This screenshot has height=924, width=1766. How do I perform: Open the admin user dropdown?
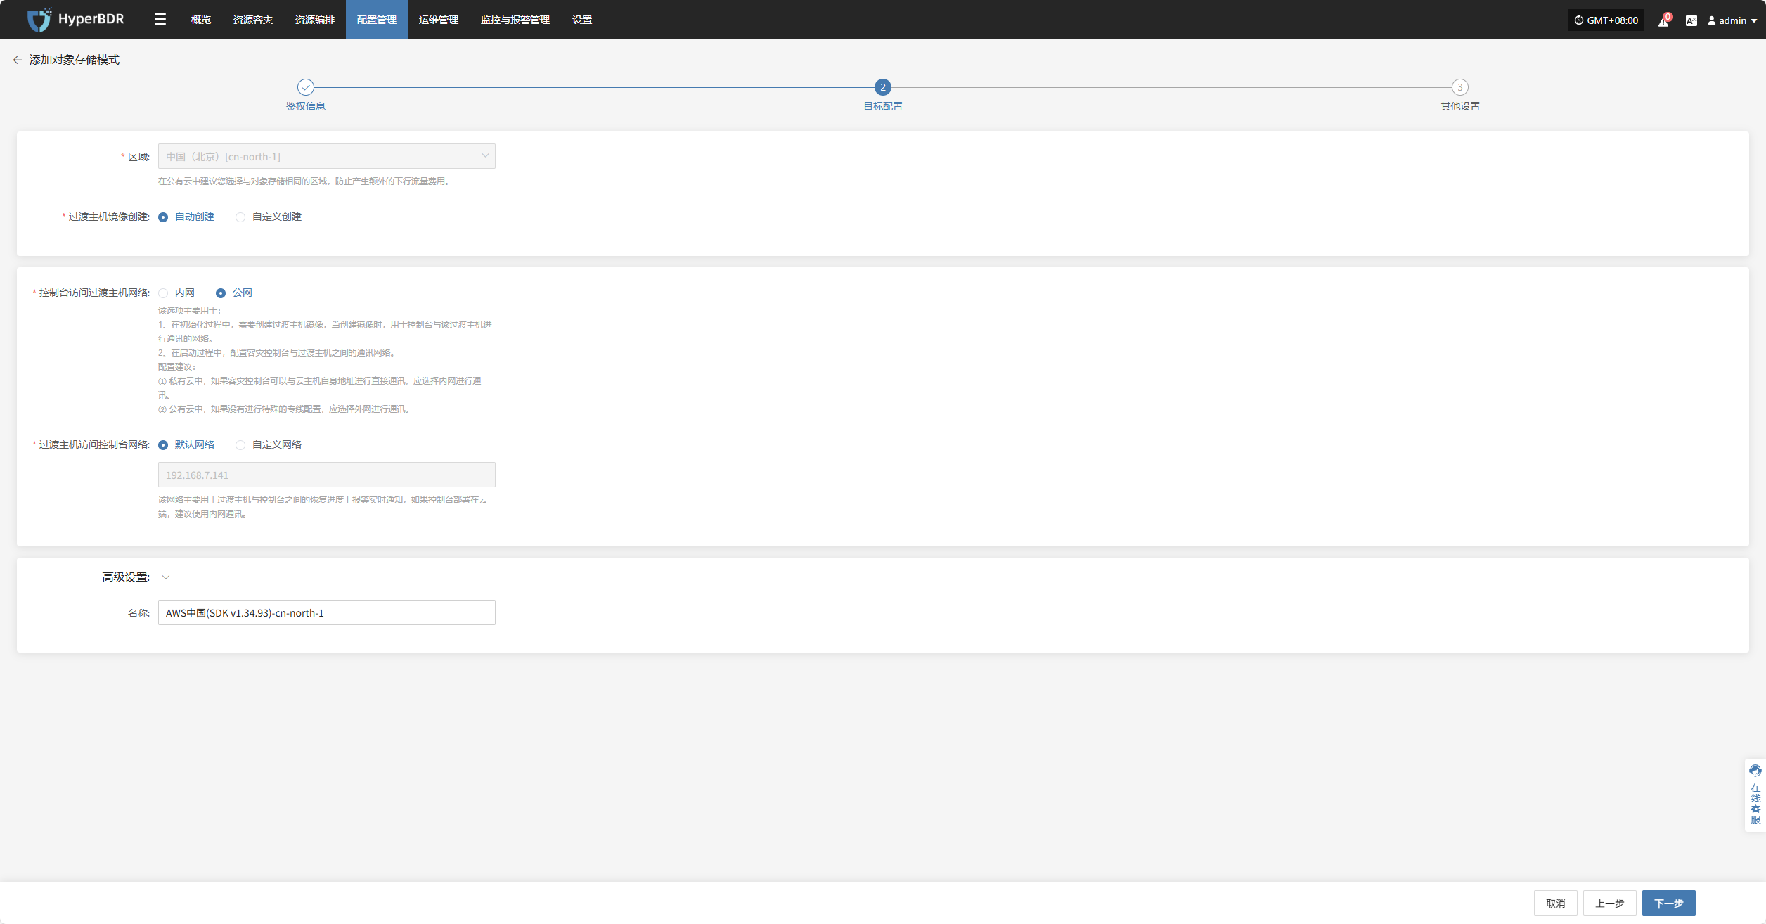[1733, 20]
